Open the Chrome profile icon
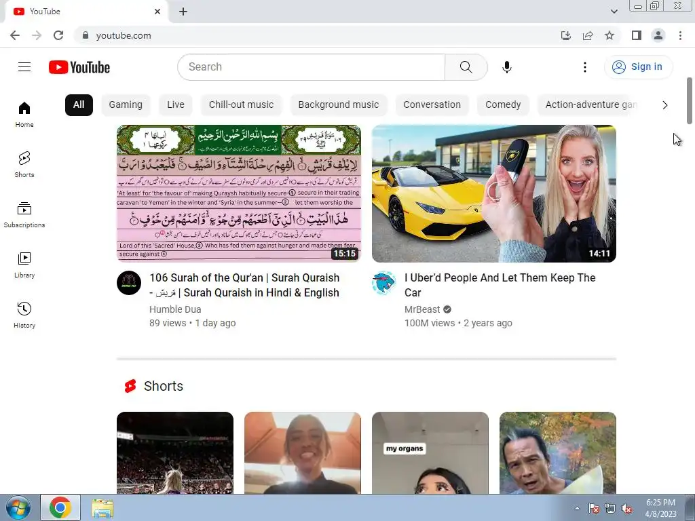The image size is (695, 521). (658, 35)
